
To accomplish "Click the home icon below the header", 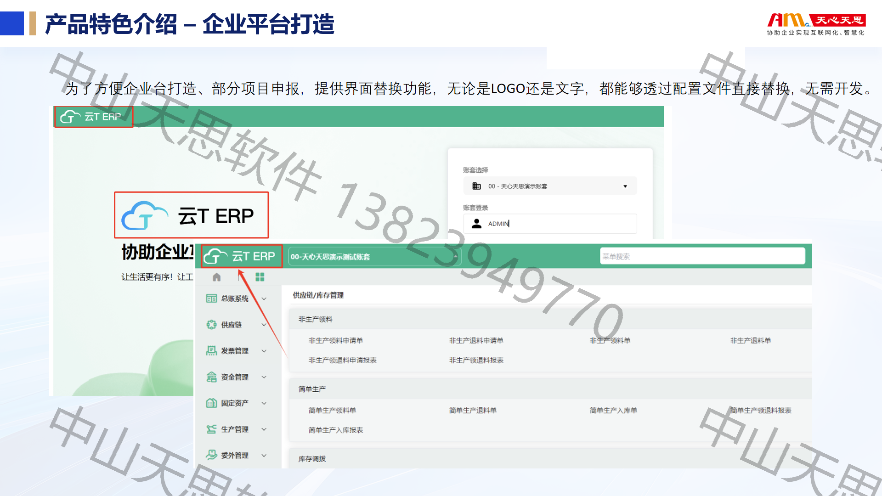I will (x=217, y=277).
